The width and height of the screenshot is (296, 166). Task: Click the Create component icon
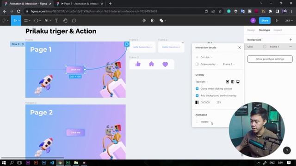(144, 20)
